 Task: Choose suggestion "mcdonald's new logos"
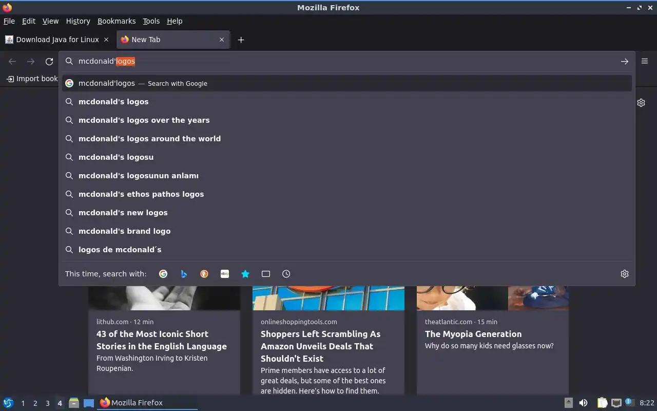tap(346, 213)
